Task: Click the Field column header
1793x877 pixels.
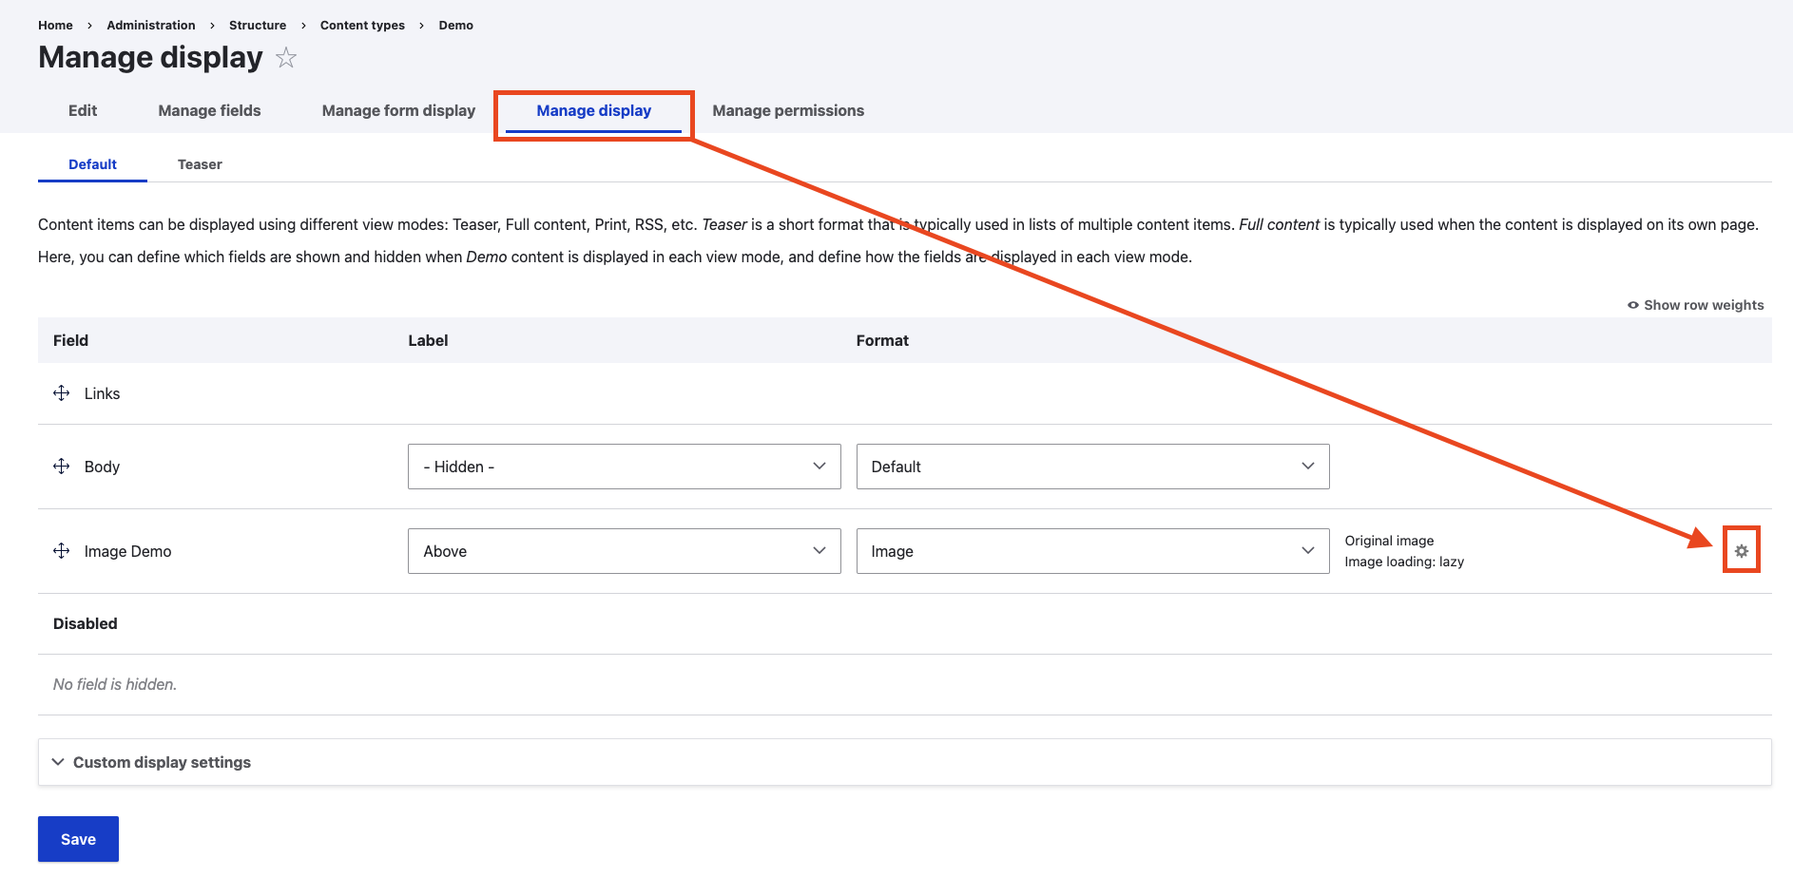Action: (70, 340)
